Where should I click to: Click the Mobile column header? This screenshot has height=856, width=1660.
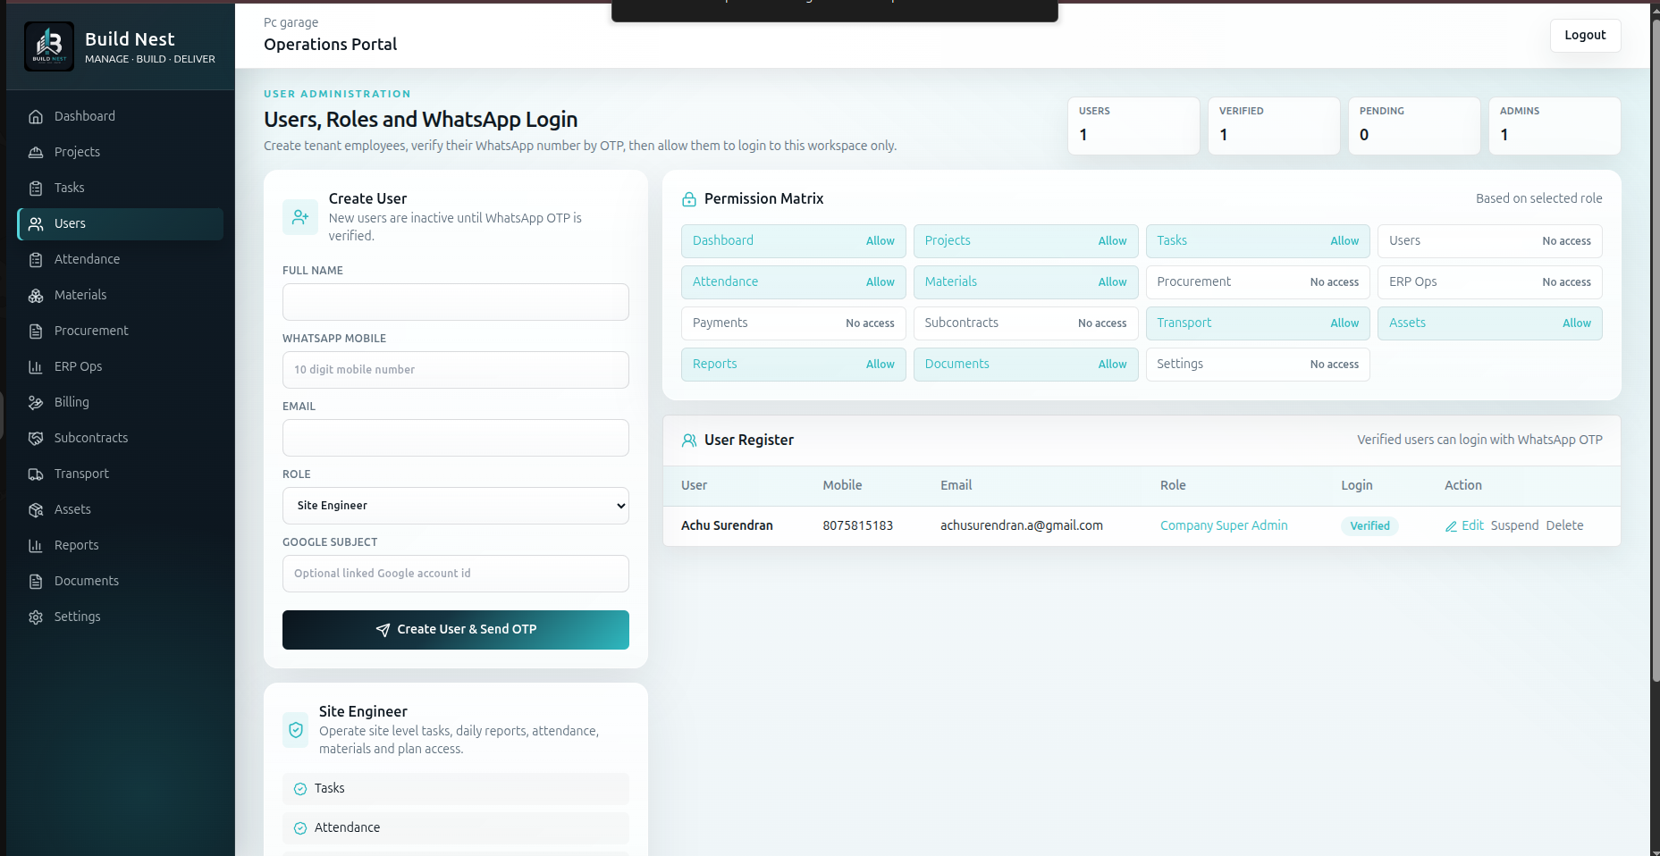pos(842,485)
